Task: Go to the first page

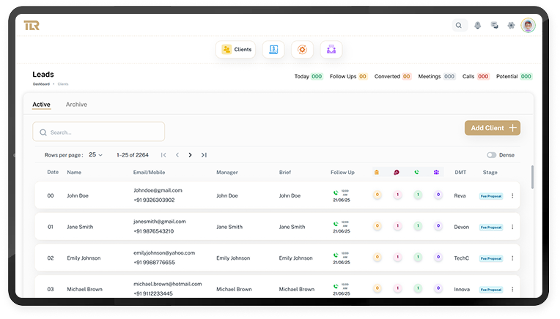Action: pyautogui.click(x=163, y=155)
